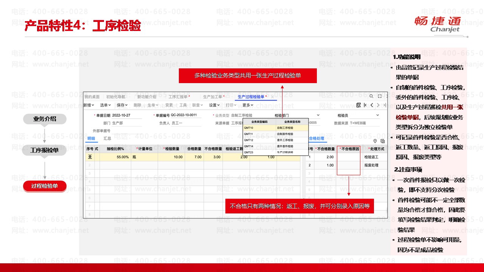Viewport: 484px width, 272px height.
Task: Click the 检验数量 cell 10.00
Action: tap(171, 157)
